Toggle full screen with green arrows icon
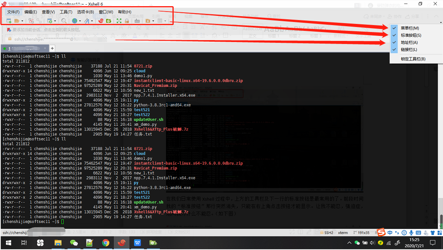The image size is (443, 250). [119, 21]
